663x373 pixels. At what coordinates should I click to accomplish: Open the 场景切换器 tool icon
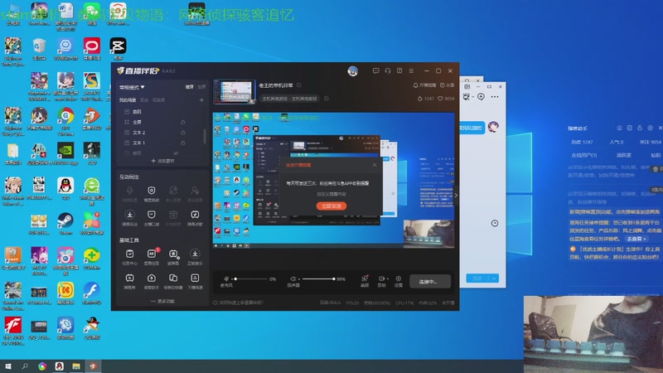[173, 279]
